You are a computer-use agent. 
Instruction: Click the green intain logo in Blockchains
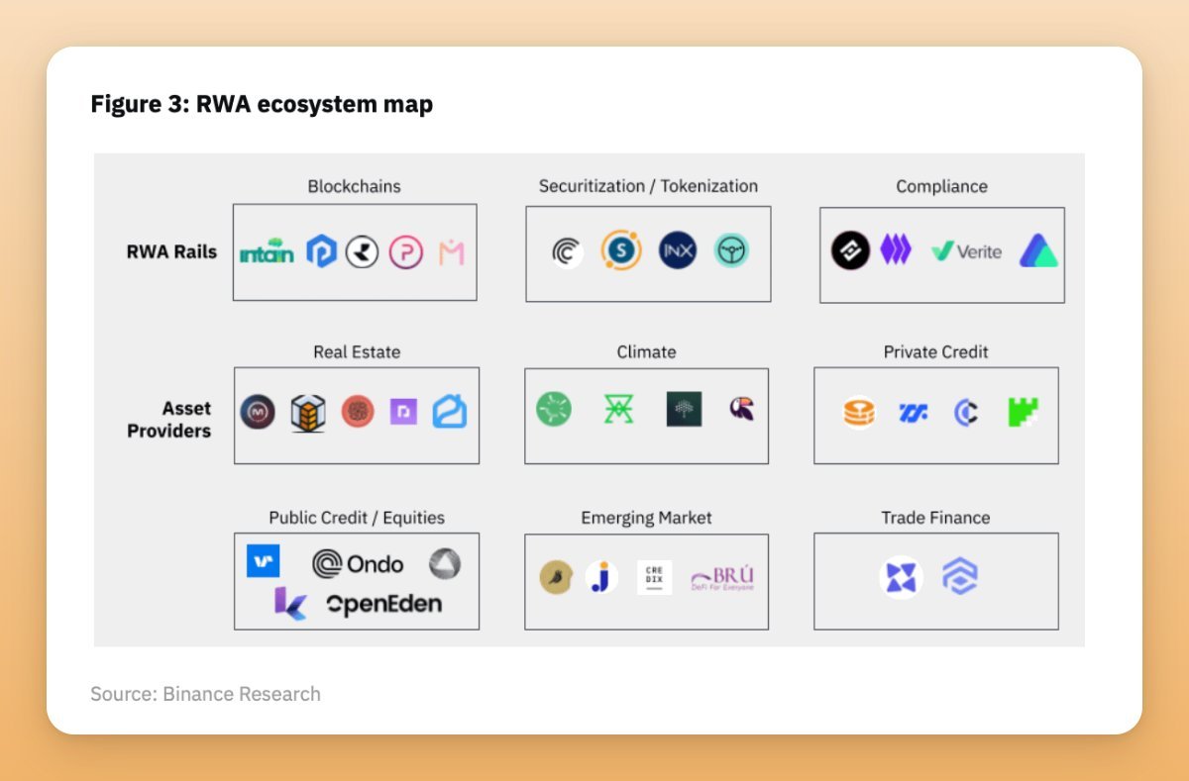click(267, 252)
